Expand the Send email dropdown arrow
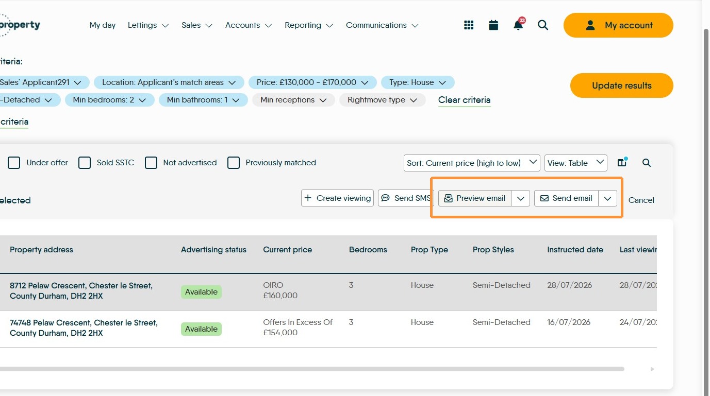This screenshot has height=396, width=710. point(608,198)
